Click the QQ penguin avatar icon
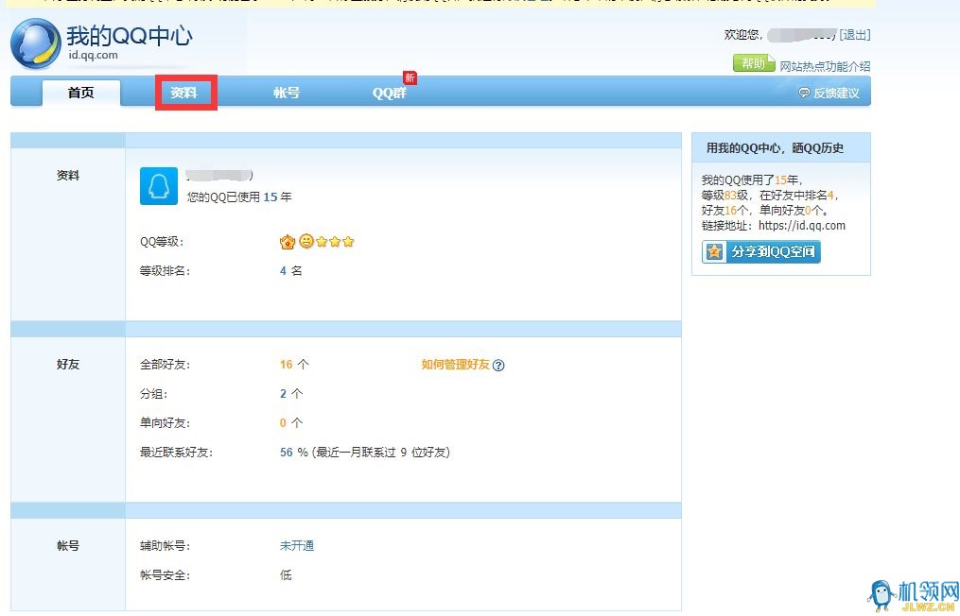The width and height of the screenshot is (960, 616). [159, 186]
